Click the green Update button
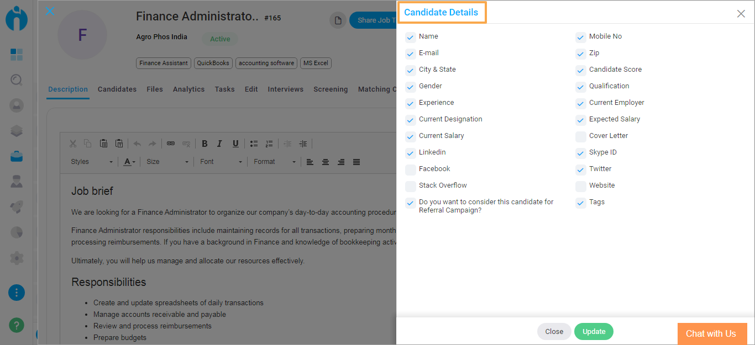Image resolution: width=755 pixels, height=345 pixels. point(594,331)
